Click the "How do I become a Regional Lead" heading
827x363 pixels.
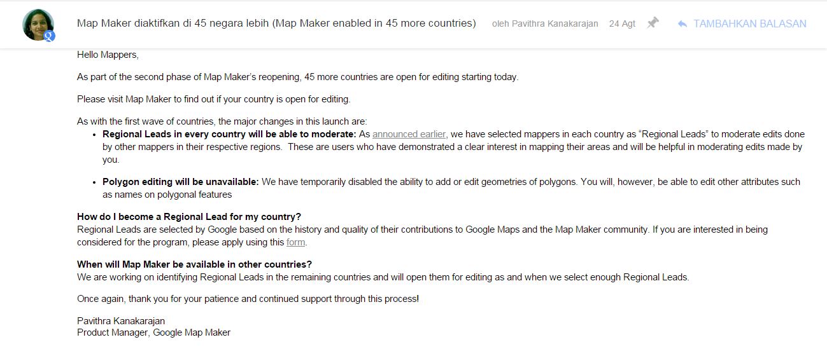(x=189, y=217)
